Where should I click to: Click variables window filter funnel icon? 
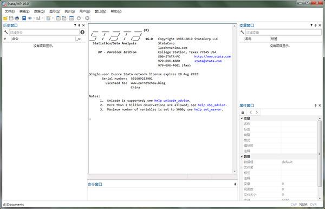tap(311, 25)
